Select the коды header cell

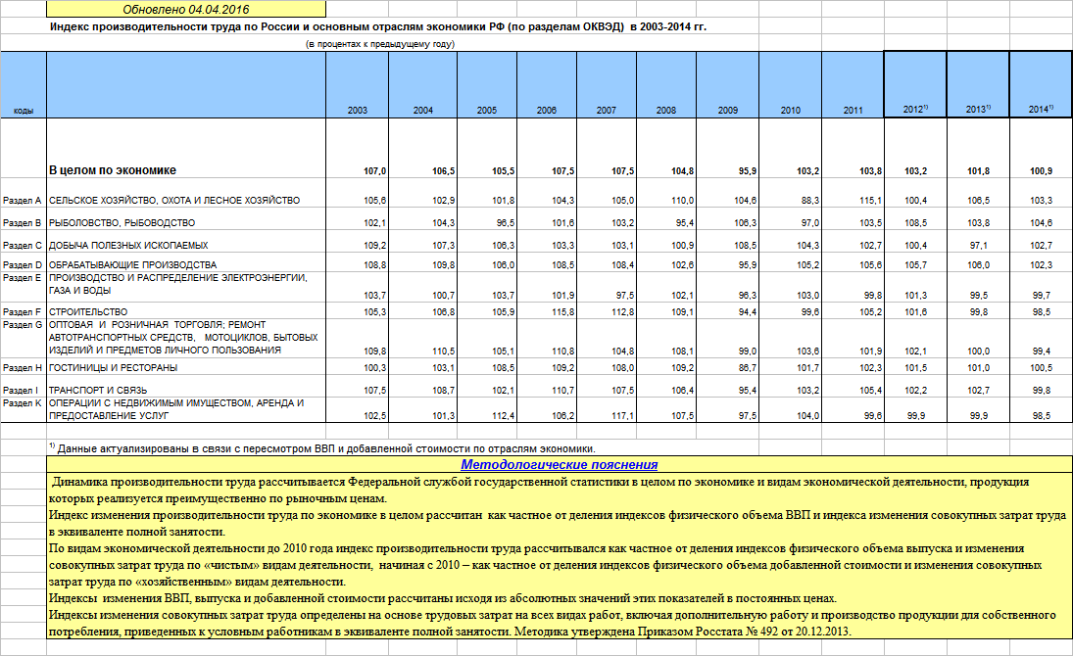pos(24,85)
